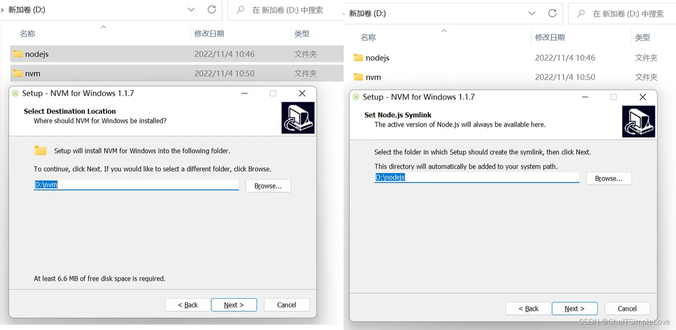
Task: Refresh the right Explorer address bar
Action: 552,14
